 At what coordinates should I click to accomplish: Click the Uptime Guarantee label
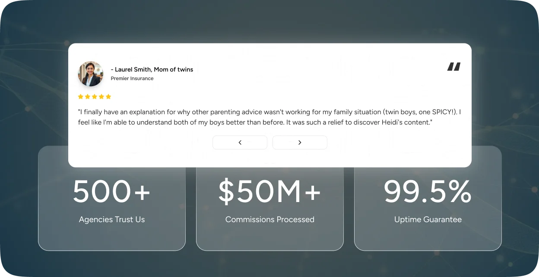click(428, 219)
